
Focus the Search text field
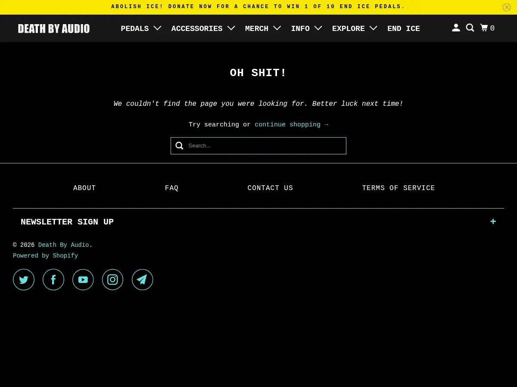(x=265, y=146)
